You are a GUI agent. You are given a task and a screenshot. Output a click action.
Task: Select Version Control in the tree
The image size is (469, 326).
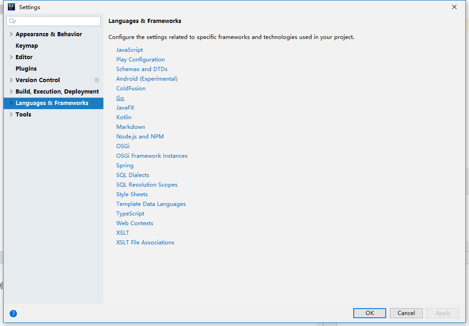(x=38, y=80)
